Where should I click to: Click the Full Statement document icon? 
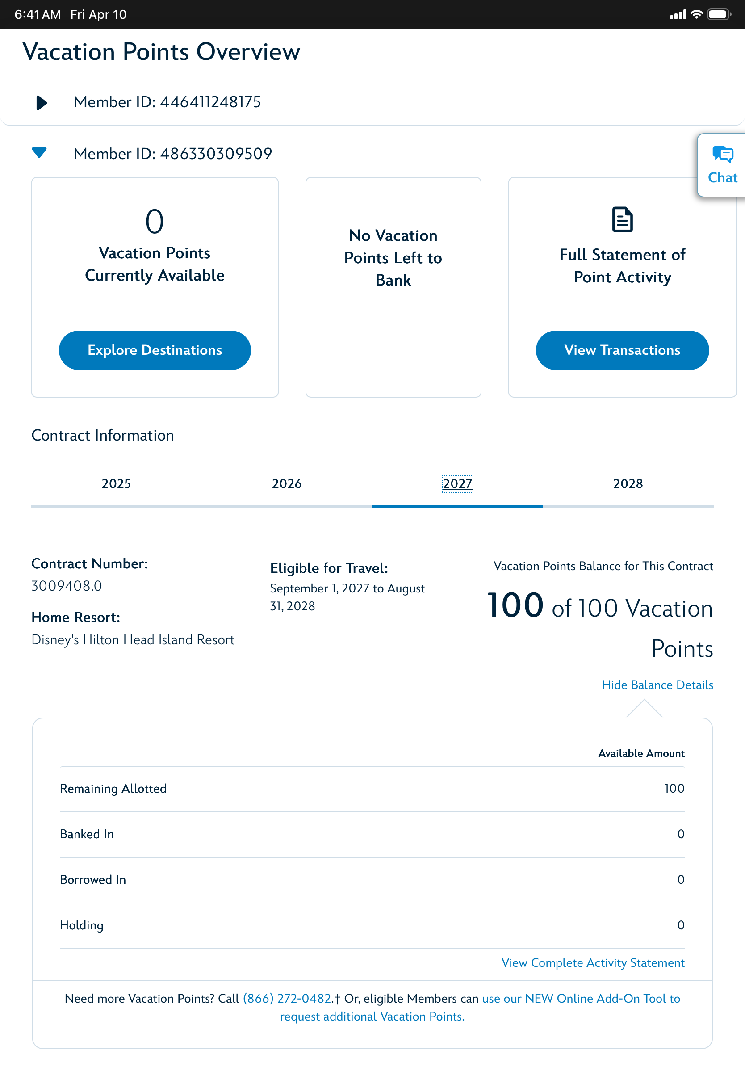tap(622, 219)
